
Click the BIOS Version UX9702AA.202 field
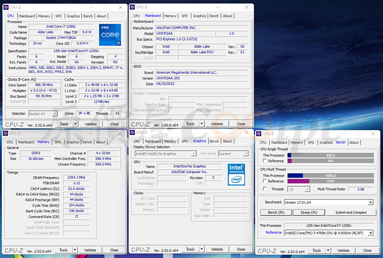point(202,78)
